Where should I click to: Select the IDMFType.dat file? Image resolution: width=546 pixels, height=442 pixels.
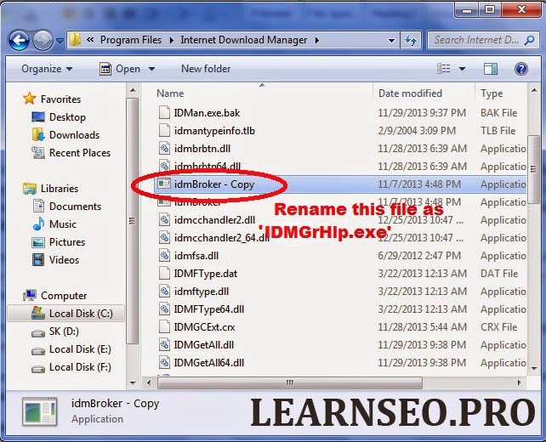coord(341,274)
